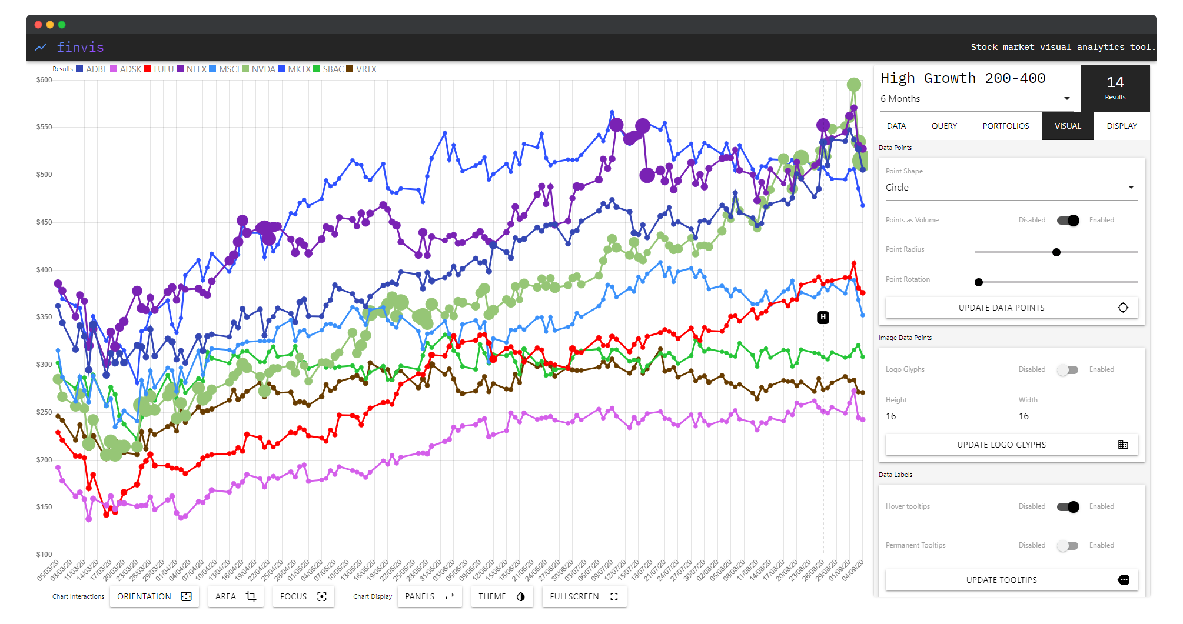Click the THEME button
This screenshot has width=1183, height=624.
(501, 596)
